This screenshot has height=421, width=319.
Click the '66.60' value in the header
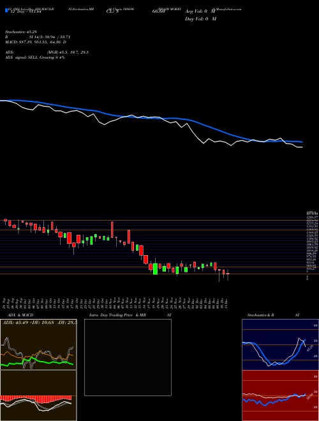pyautogui.click(x=158, y=12)
